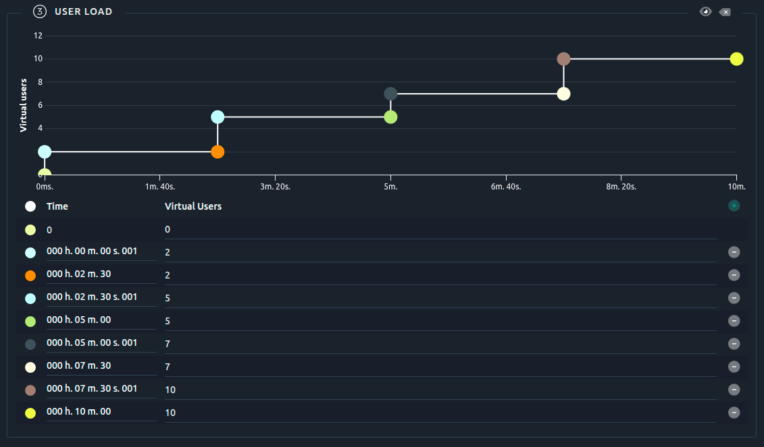The image size is (764, 447).
Task: Toggle the eye preview icon in the header
Action: tap(705, 11)
